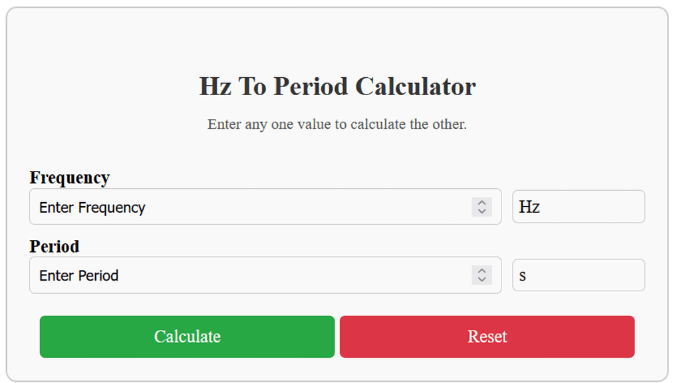This screenshot has height=383, width=681.
Task: Click Reset to clear both fields
Action: point(487,336)
